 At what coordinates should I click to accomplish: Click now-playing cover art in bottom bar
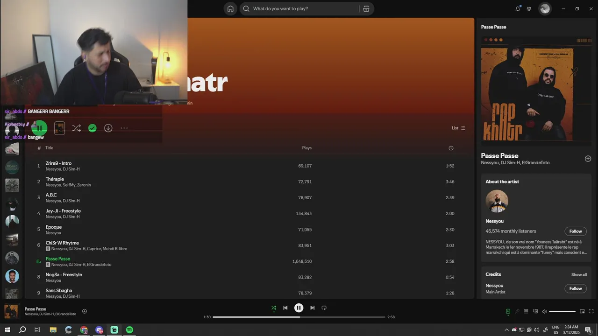pyautogui.click(x=11, y=311)
